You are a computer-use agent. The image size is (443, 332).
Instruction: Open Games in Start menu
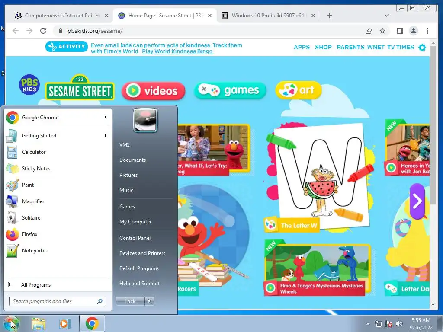click(127, 206)
